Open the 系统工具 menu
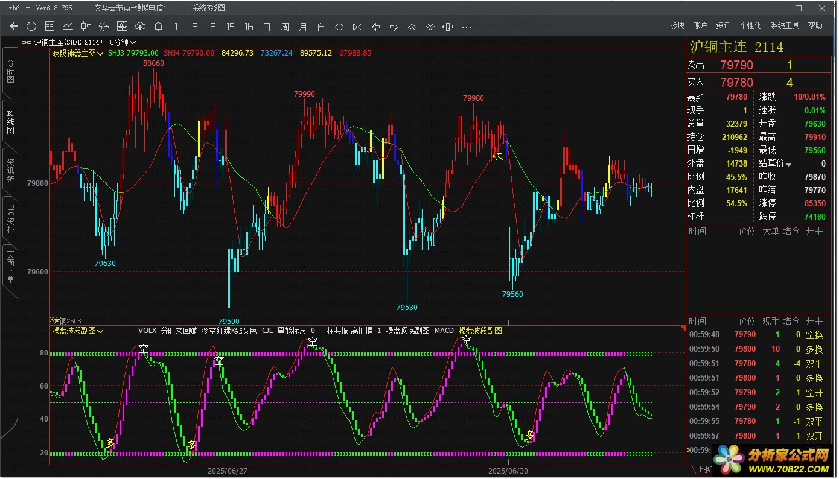The height and width of the screenshot is (479, 839). (x=785, y=25)
